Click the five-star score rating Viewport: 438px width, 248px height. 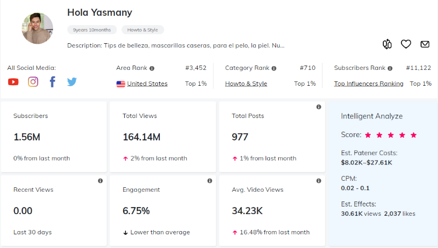click(x=390, y=135)
